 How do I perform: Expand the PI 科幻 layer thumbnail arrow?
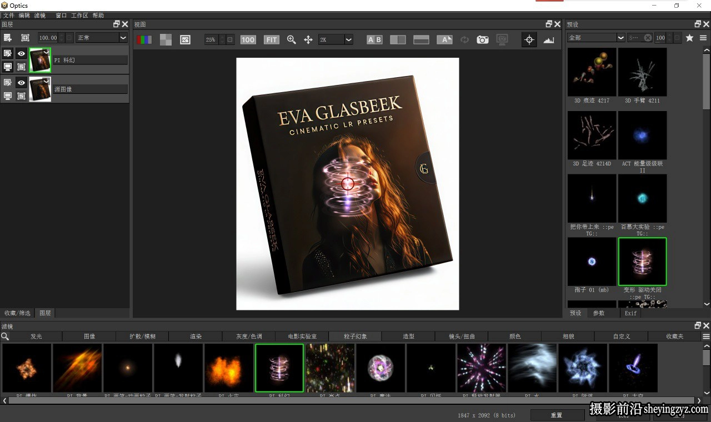coord(46,52)
